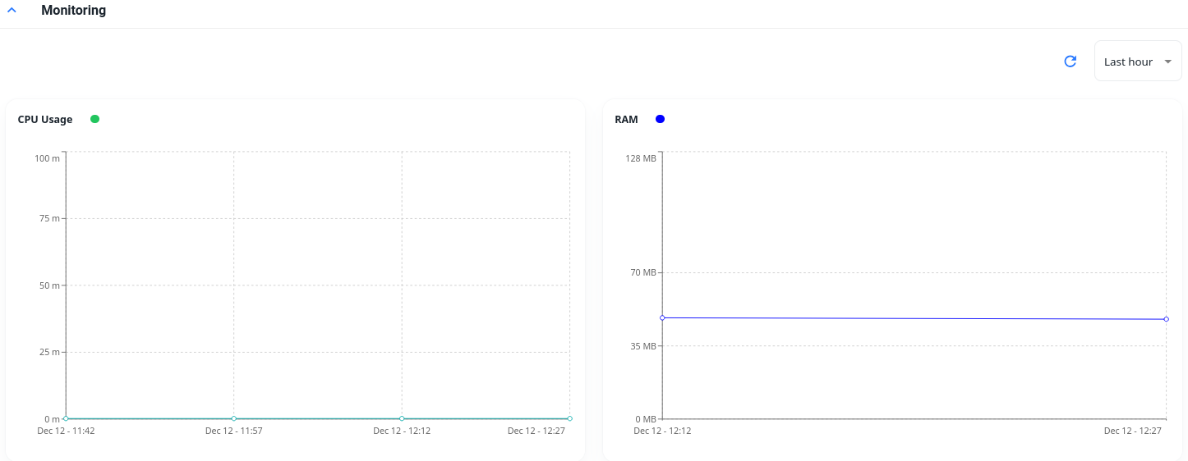This screenshot has width=1188, height=461.
Task: Refresh the monitoring charts
Action: click(1070, 62)
